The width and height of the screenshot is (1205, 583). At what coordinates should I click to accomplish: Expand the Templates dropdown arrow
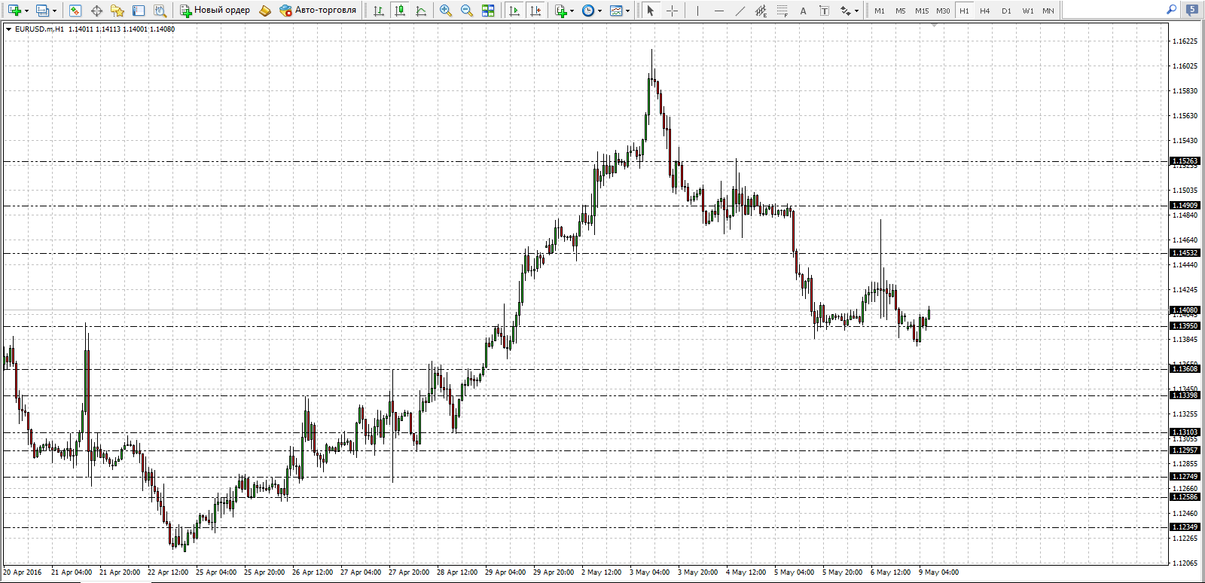click(628, 11)
